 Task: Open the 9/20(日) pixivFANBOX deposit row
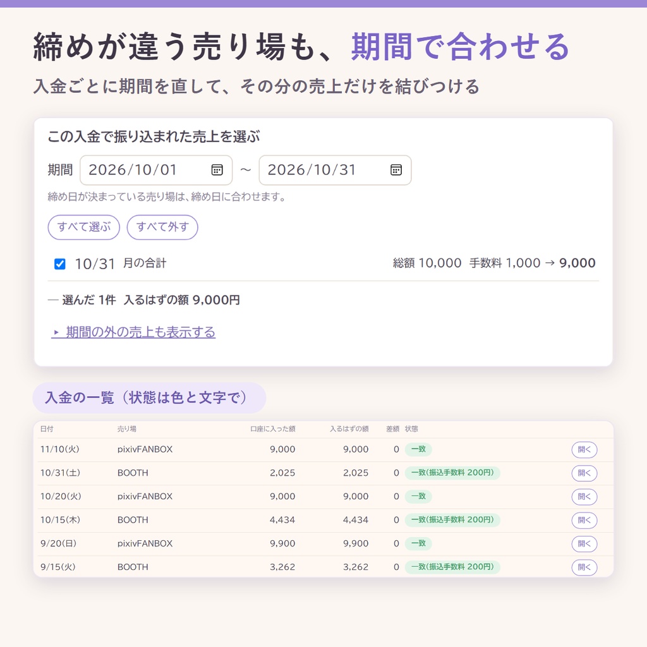pos(584,543)
